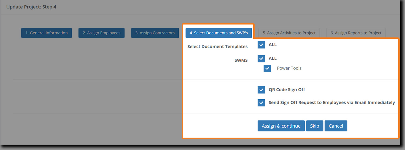Disable the QR Code Sign Off checkbox

261,90
